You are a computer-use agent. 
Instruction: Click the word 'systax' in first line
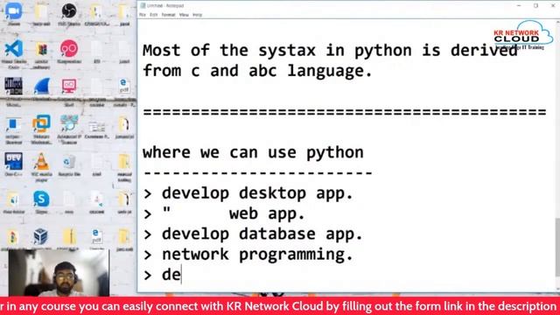[287, 51]
